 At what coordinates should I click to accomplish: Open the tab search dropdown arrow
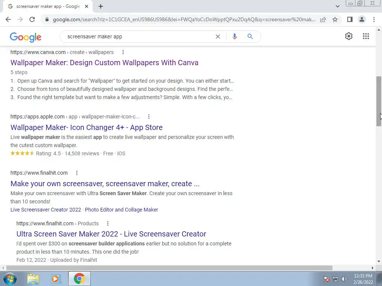[337, 6]
